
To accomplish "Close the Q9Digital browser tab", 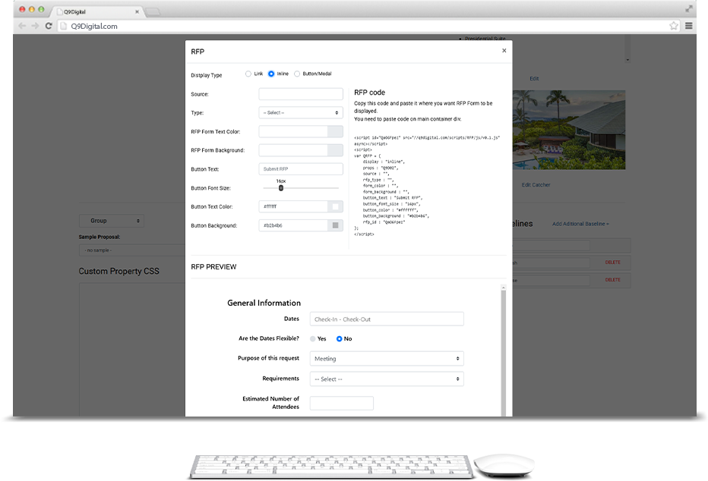I will coord(137,11).
